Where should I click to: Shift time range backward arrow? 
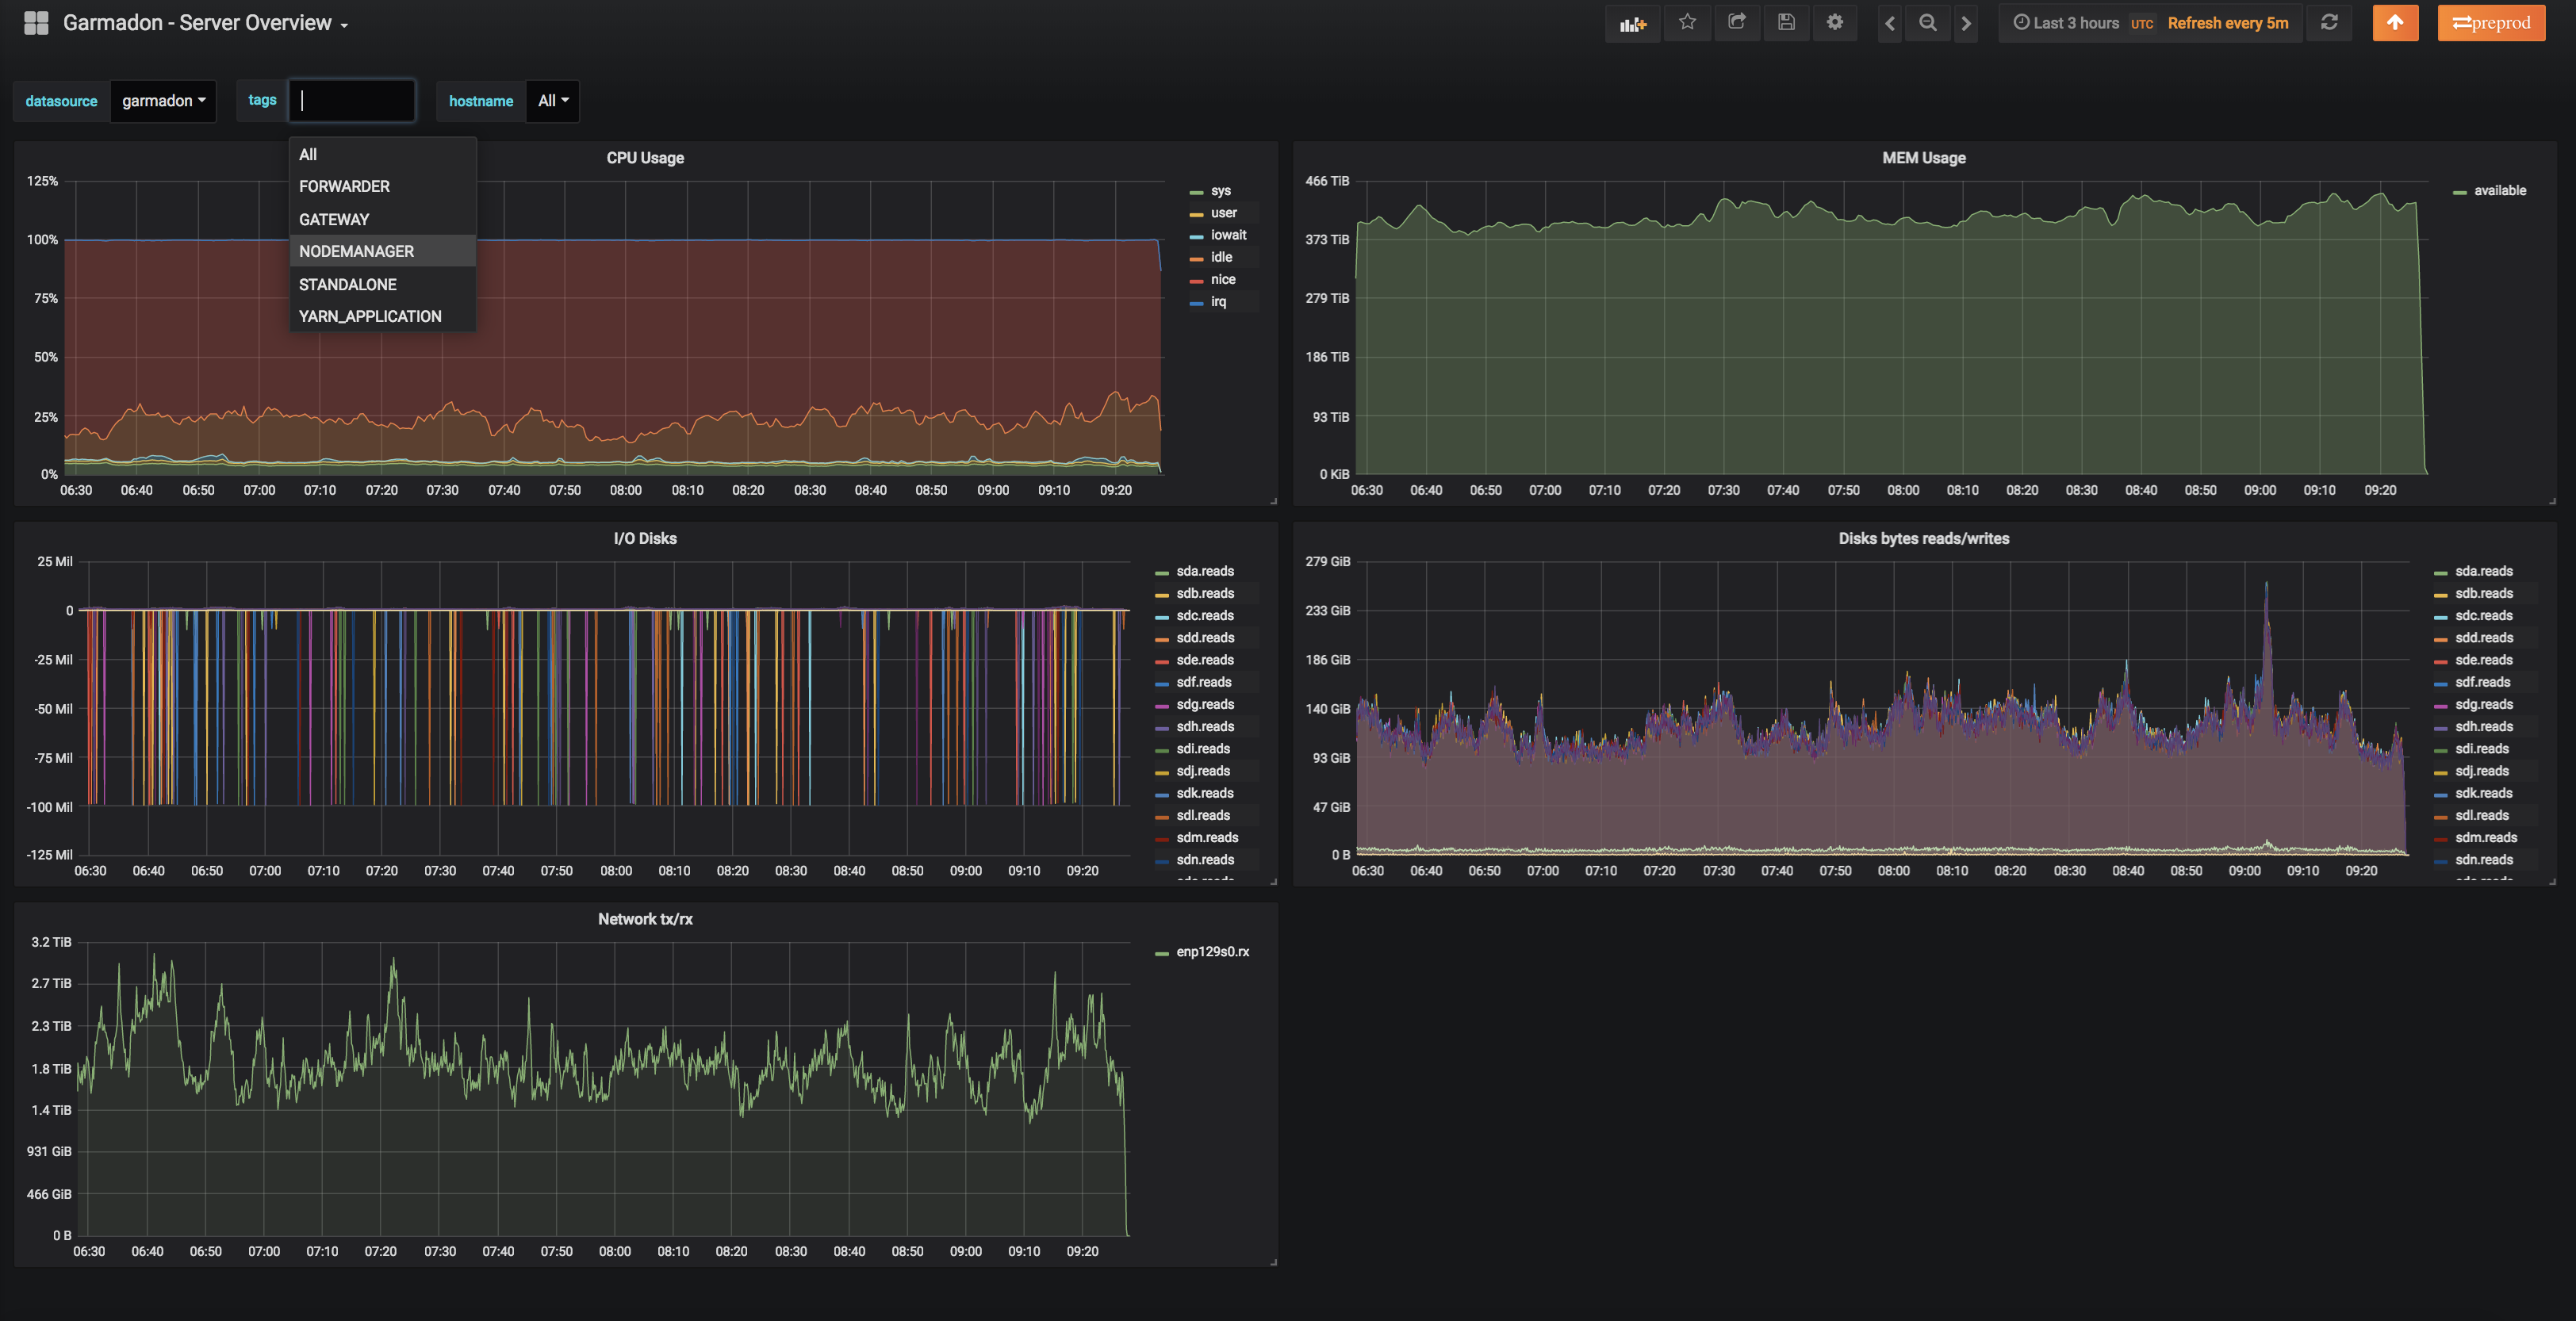(1889, 23)
